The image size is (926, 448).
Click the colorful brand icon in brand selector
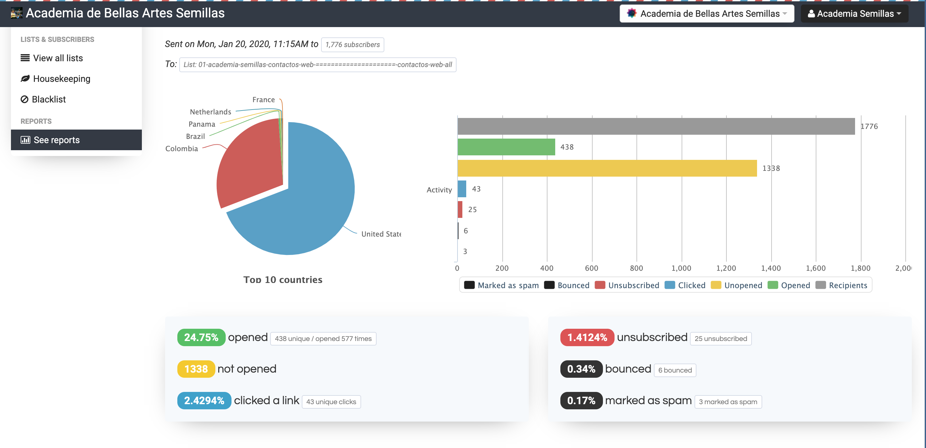click(631, 14)
